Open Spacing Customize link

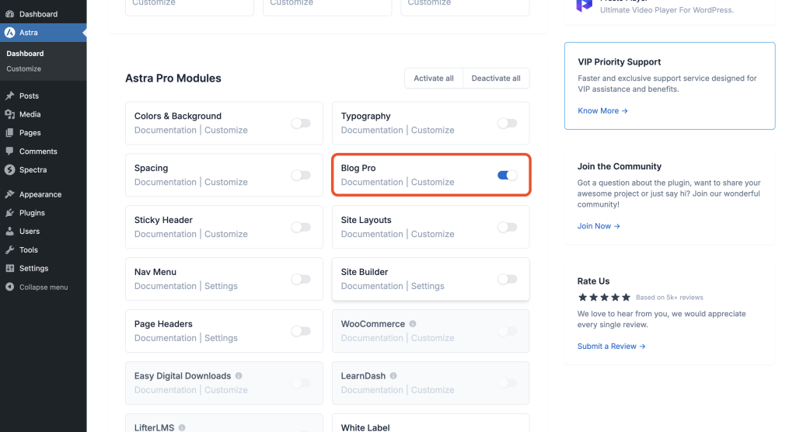(226, 183)
